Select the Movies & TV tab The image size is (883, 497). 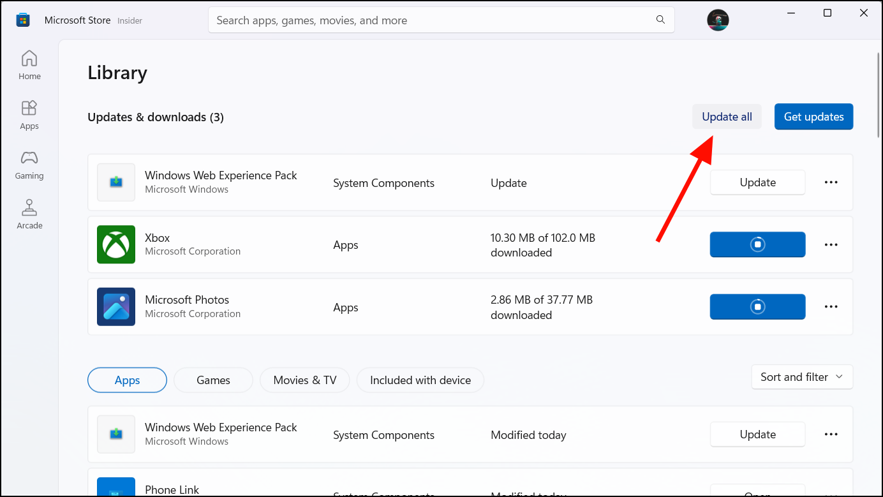[x=305, y=380]
